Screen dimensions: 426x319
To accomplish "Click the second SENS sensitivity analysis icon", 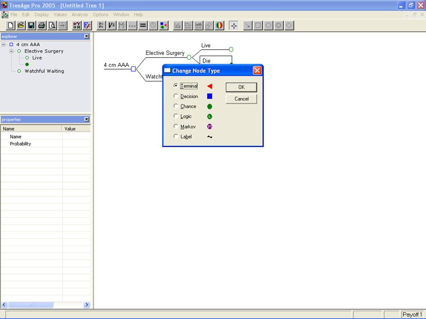I will 198,26.
